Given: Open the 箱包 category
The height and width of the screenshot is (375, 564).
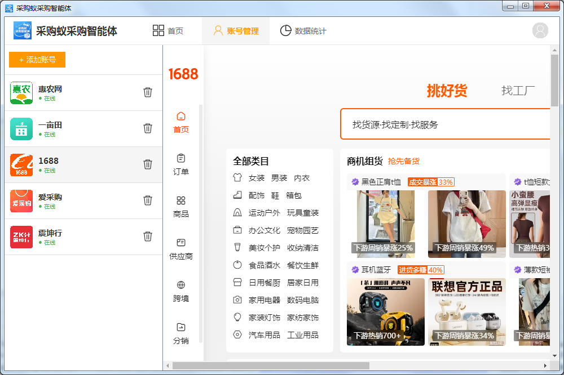Looking at the screenshot, I should (x=294, y=195).
